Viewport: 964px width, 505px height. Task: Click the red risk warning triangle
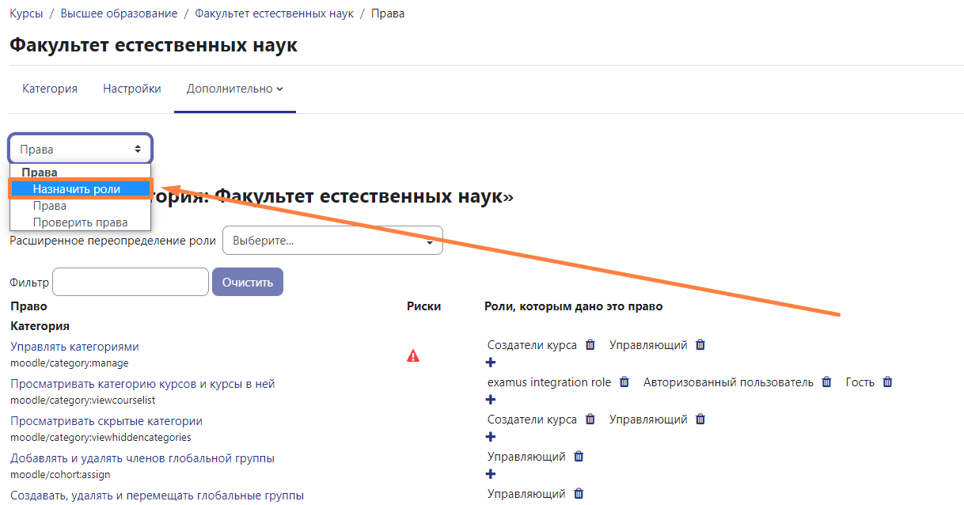413,356
